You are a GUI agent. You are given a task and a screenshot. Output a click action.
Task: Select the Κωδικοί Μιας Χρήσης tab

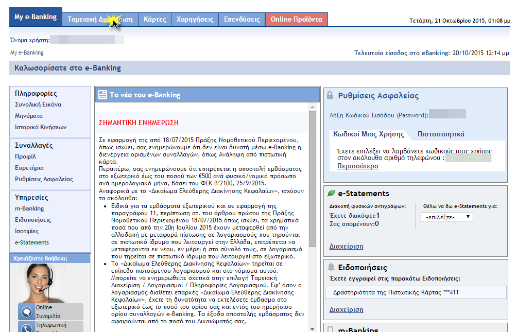369,134
